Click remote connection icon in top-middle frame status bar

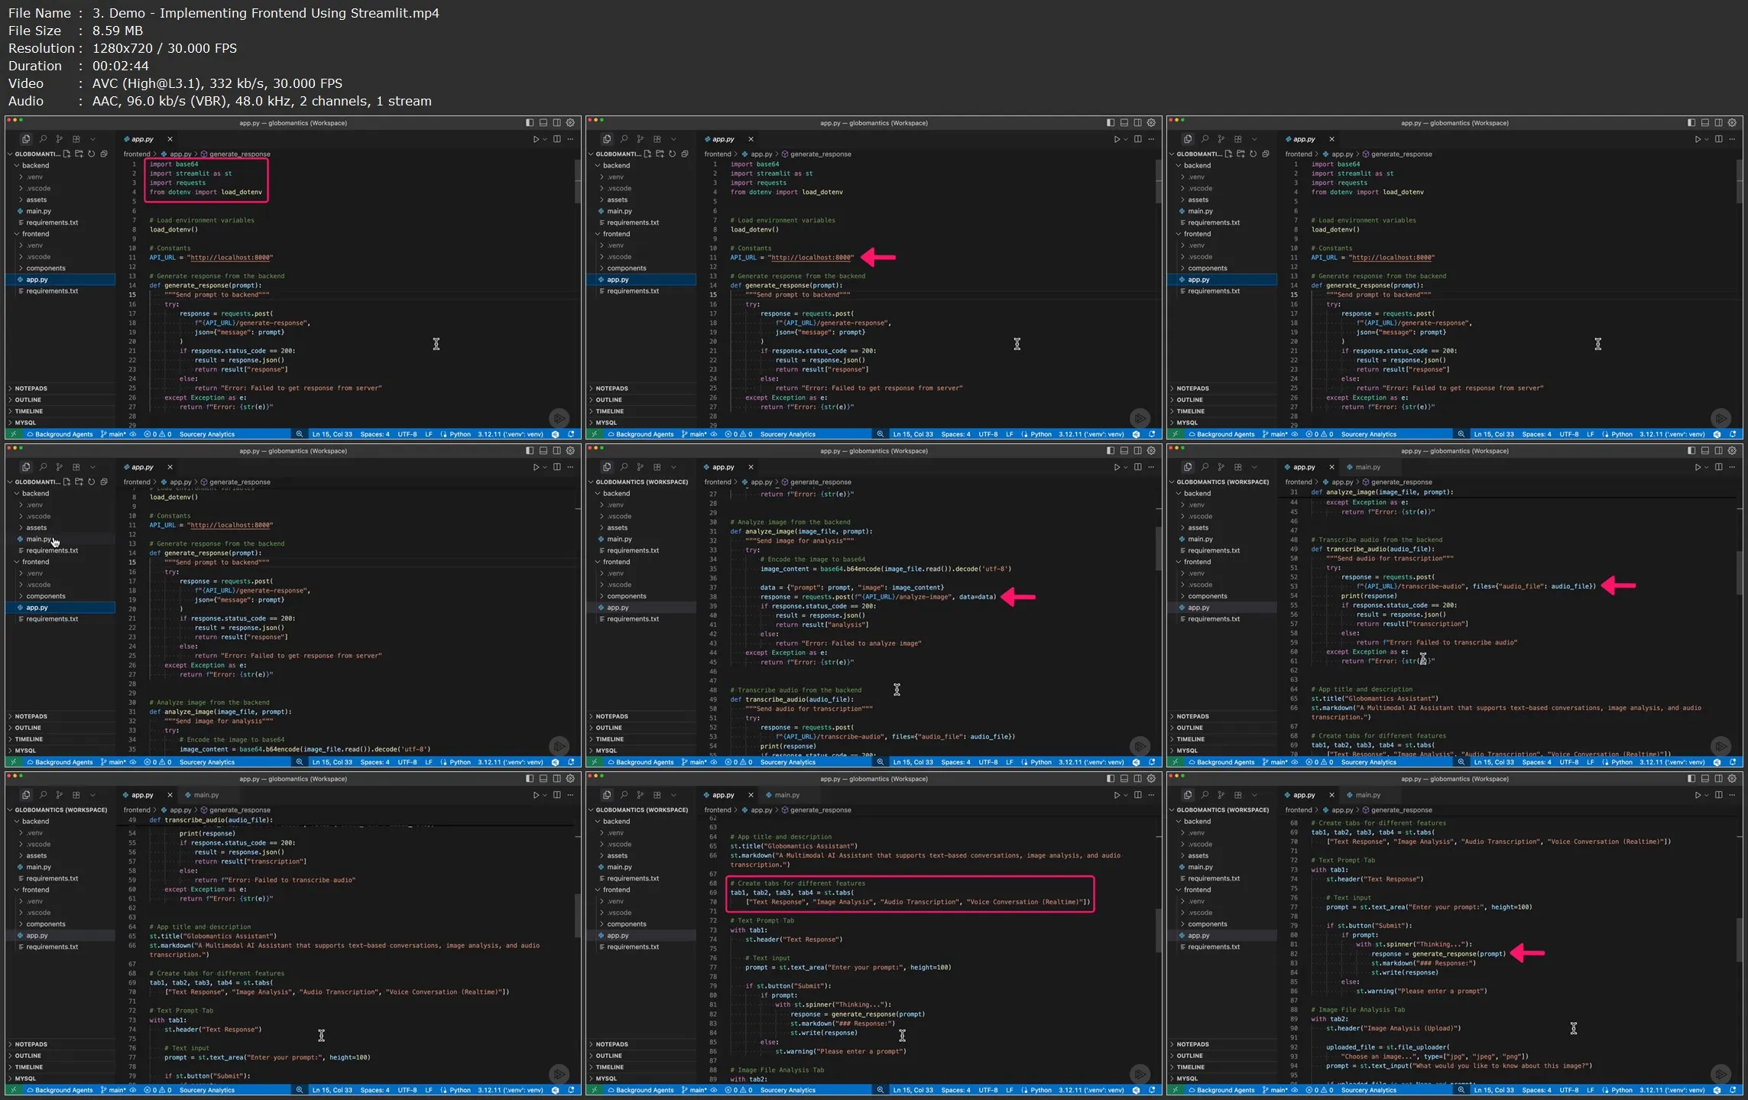tap(594, 434)
